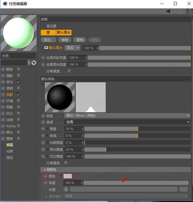
Task: Toggle visibility eye of 默认高光 layer
Action: pos(46,48)
